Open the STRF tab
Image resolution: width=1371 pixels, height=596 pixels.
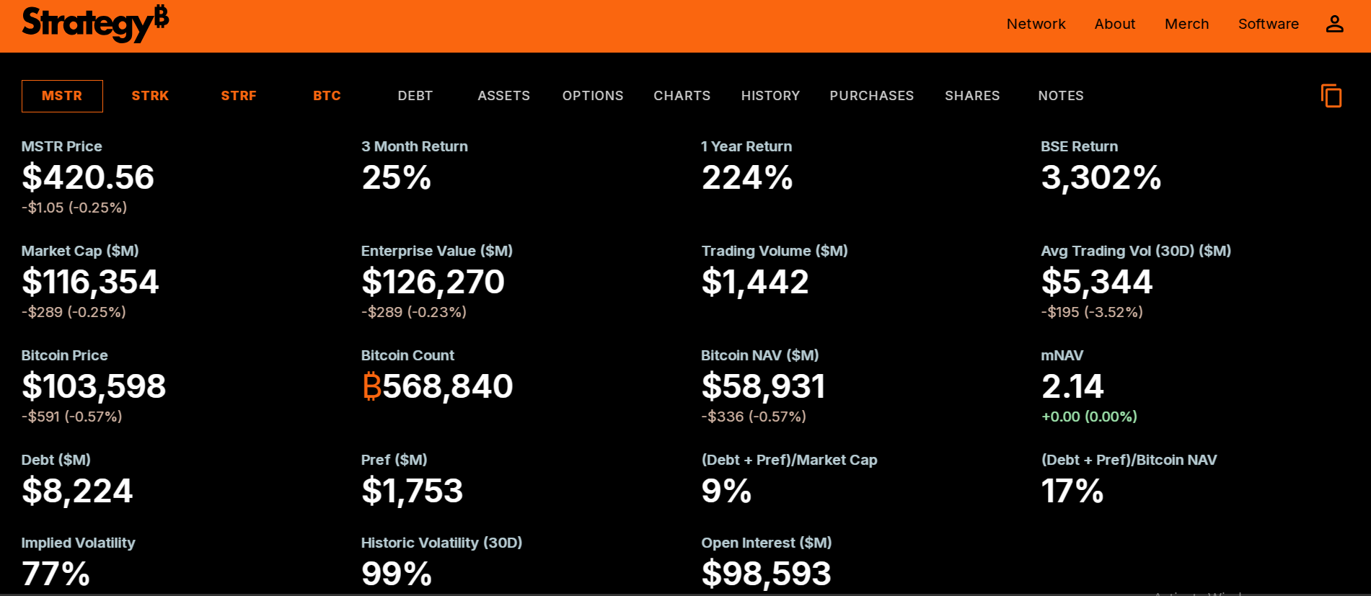[239, 96]
